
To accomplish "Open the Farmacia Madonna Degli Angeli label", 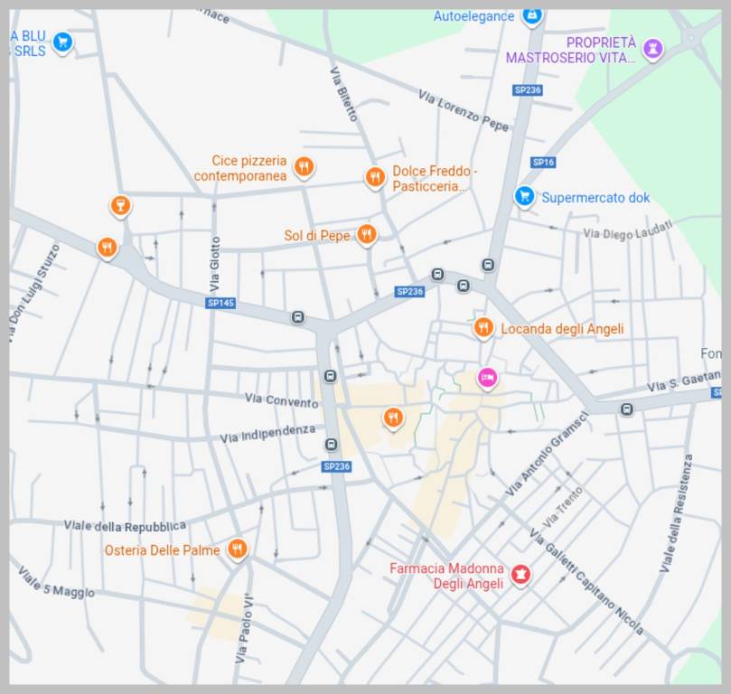I will [x=446, y=576].
